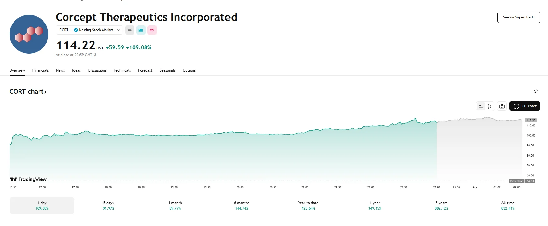Switch chart style to candlesticks

click(x=489, y=106)
